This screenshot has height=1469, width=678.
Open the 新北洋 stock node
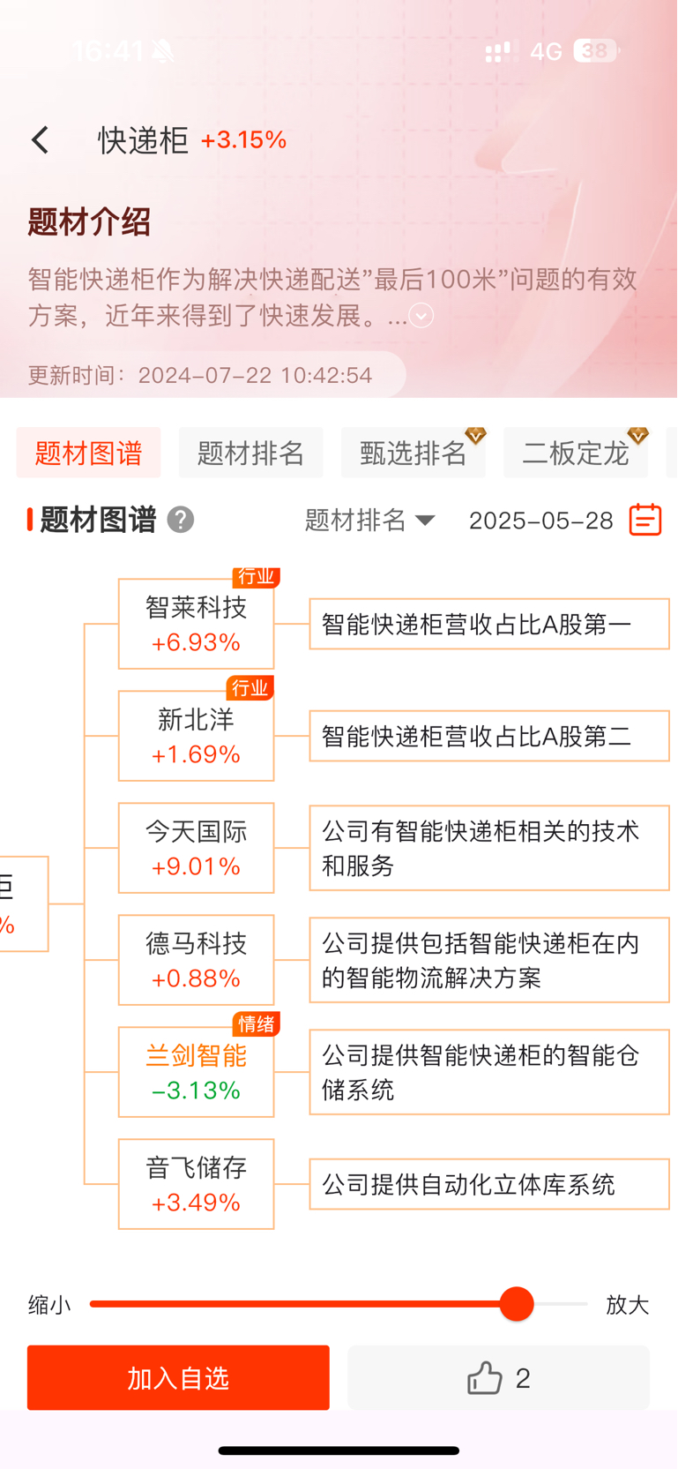[x=196, y=736]
